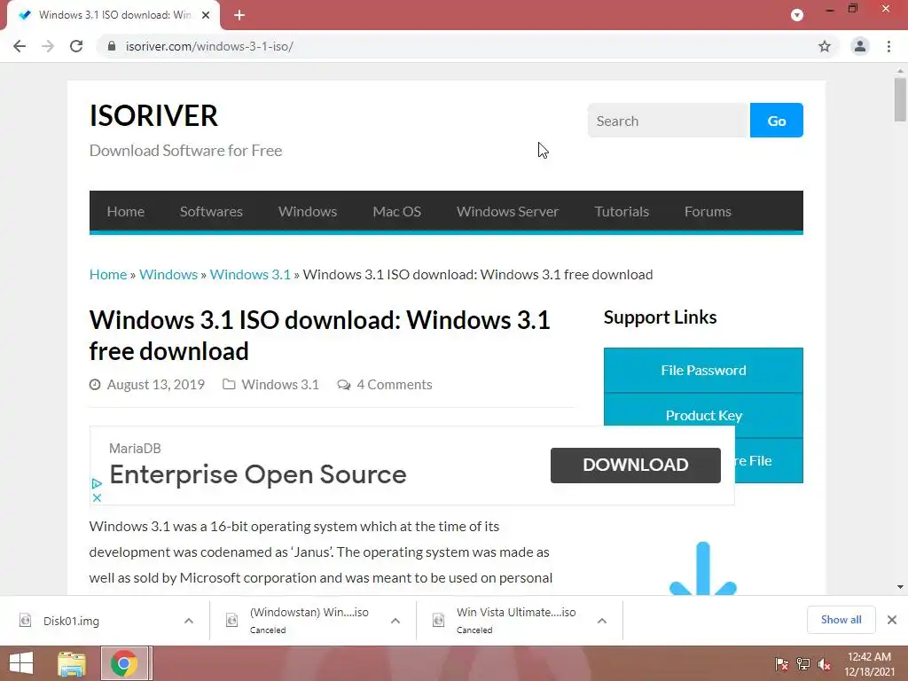The height and width of the screenshot is (681, 908).
Task: Click the padlock site info icon
Action: tap(112, 46)
